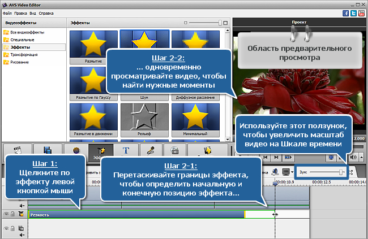The width and height of the screenshot is (368, 239).
Task: Open the Файл menu
Action: tap(7, 14)
